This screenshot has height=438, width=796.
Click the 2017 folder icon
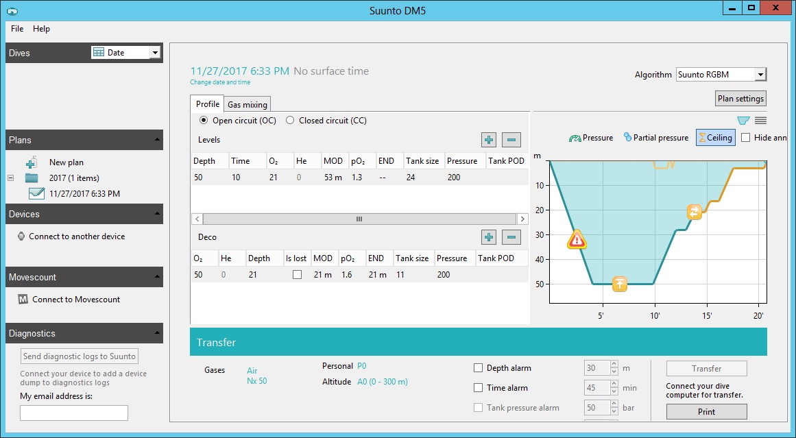point(32,178)
